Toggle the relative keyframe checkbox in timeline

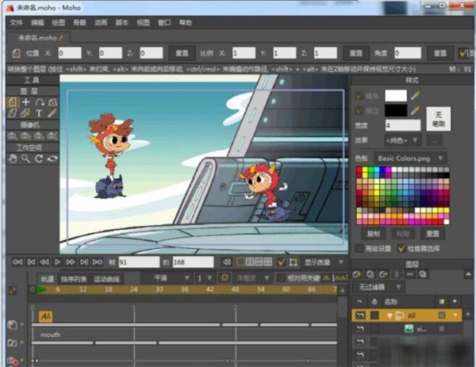click(x=282, y=278)
